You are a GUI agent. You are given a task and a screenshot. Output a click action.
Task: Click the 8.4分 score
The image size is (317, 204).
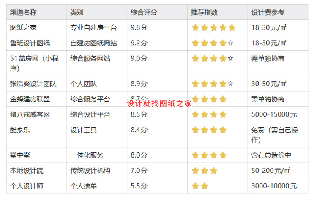(x=139, y=130)
